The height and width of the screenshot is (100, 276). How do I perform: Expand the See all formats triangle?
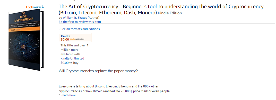(x=59, y=29)
